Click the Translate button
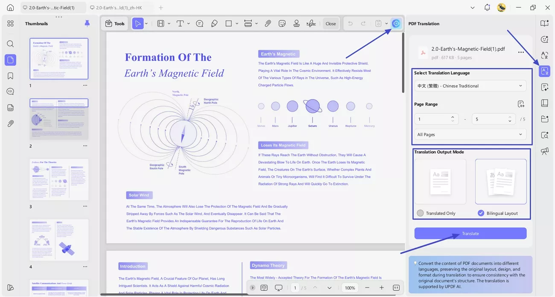 click(470, 233)
